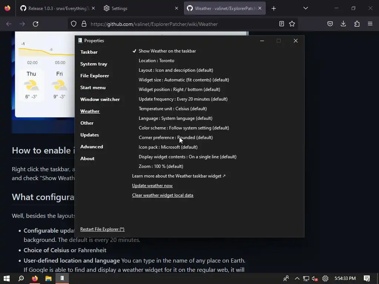Open the Temperature unit dropdown

(x=172, y=109)
